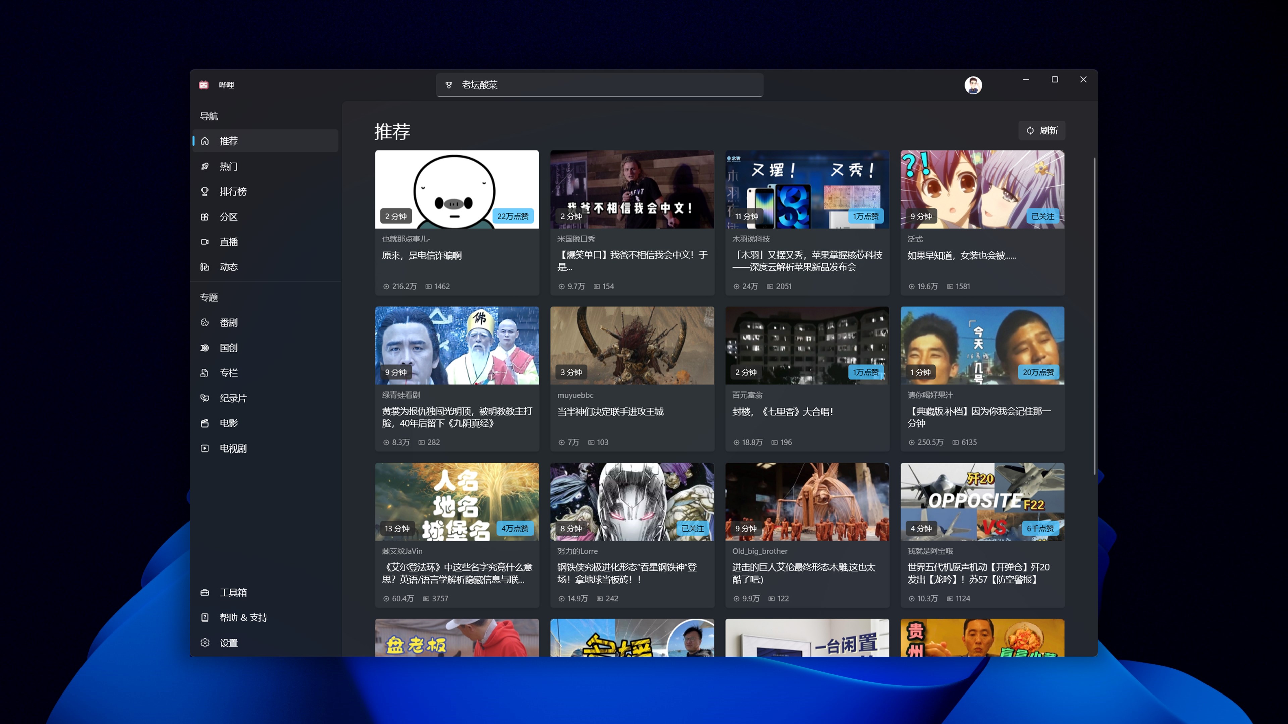1288x724 pixels.
Task: Click the trophy icon beside 排行榜
Action: [x=205, y=191]
